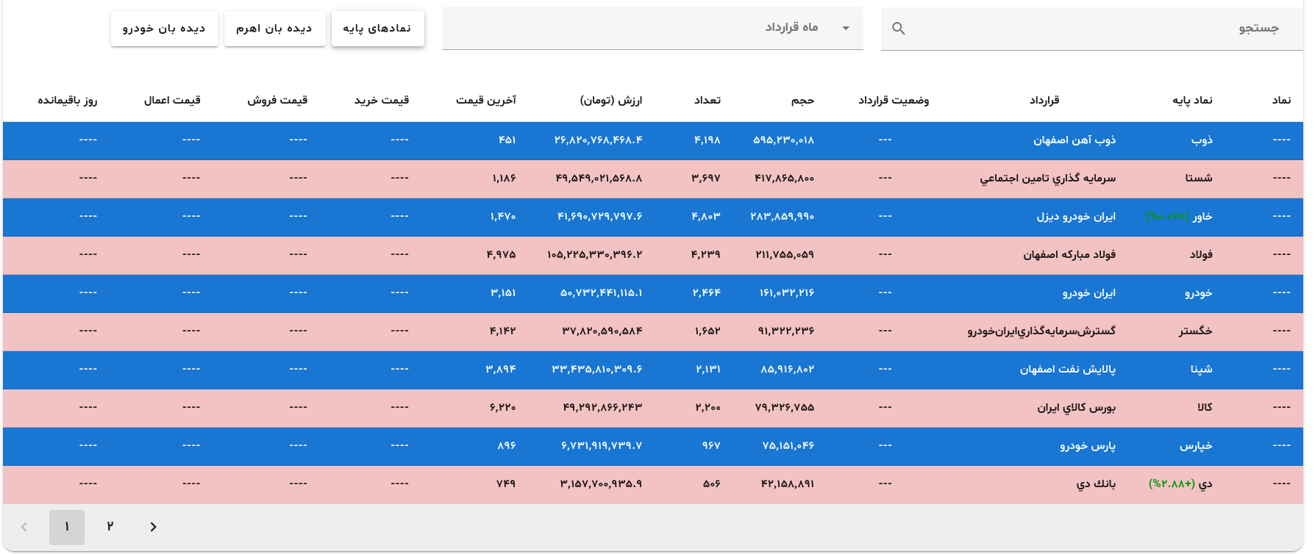Image resolution: width=1315 pixels, height=554 pixels.
Task: Sort by آخرین قیمت column header
Action: (x=486, y=100)
